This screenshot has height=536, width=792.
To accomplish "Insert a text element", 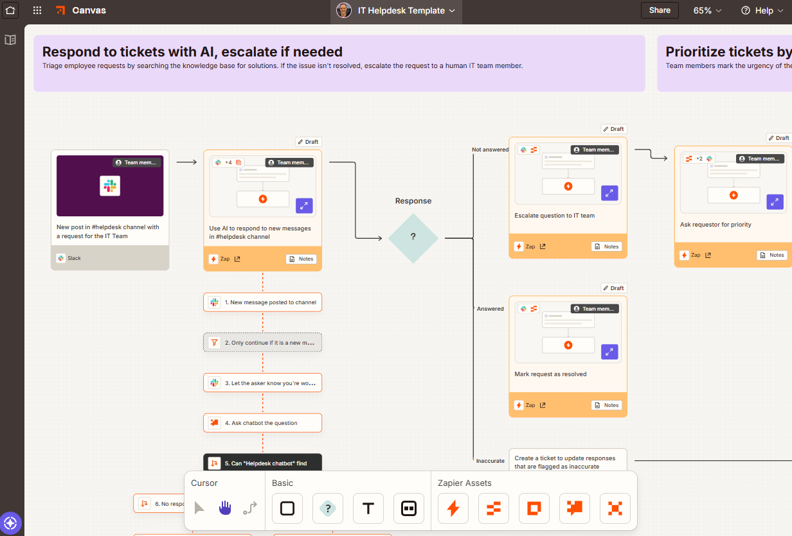I will [368, 508].
